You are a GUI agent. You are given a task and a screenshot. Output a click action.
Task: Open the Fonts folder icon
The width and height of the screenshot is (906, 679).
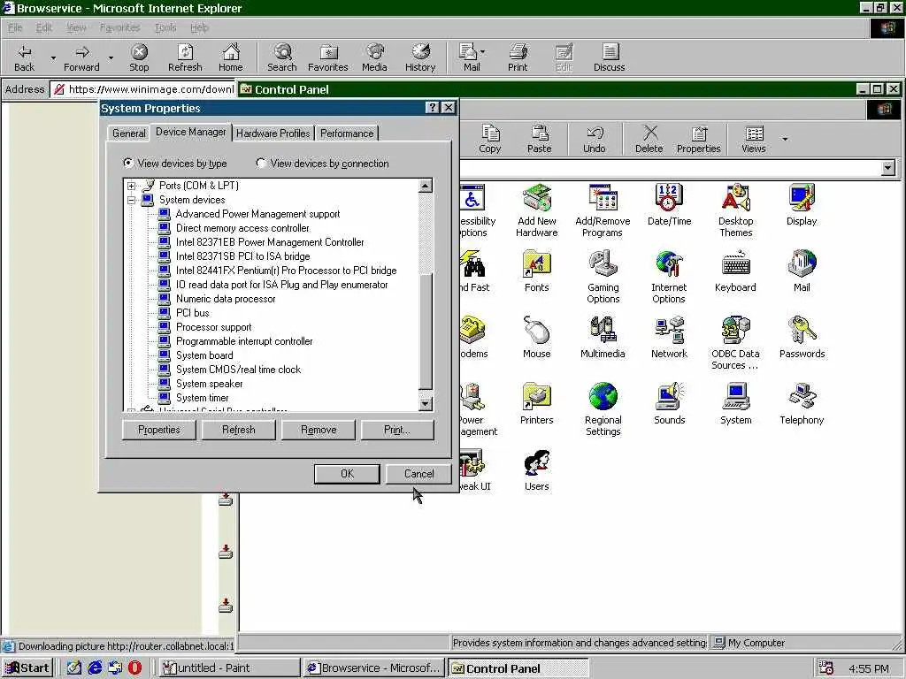pos(537,271)
